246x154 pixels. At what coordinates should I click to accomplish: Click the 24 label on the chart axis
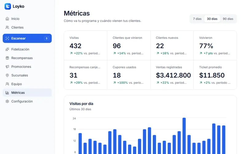click(74, 118)
